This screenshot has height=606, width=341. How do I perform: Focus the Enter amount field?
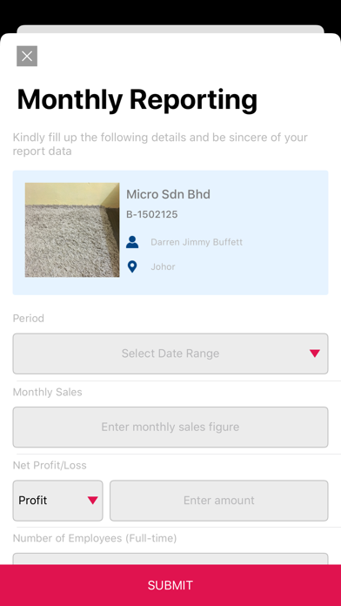coord(219,501)
